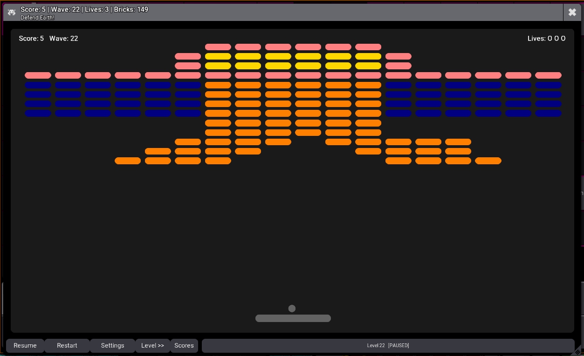Click the gray ball above the paddle

pyautogui.click(x=292, y=309)
